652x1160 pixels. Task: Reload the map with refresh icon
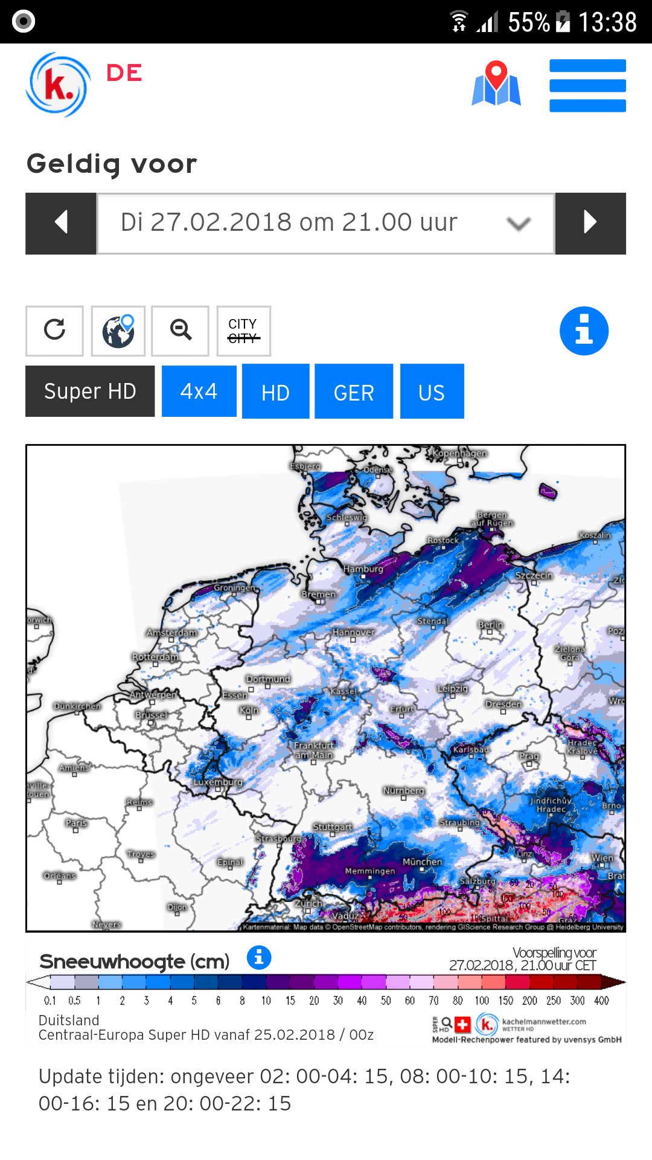(x=54, y=330)
